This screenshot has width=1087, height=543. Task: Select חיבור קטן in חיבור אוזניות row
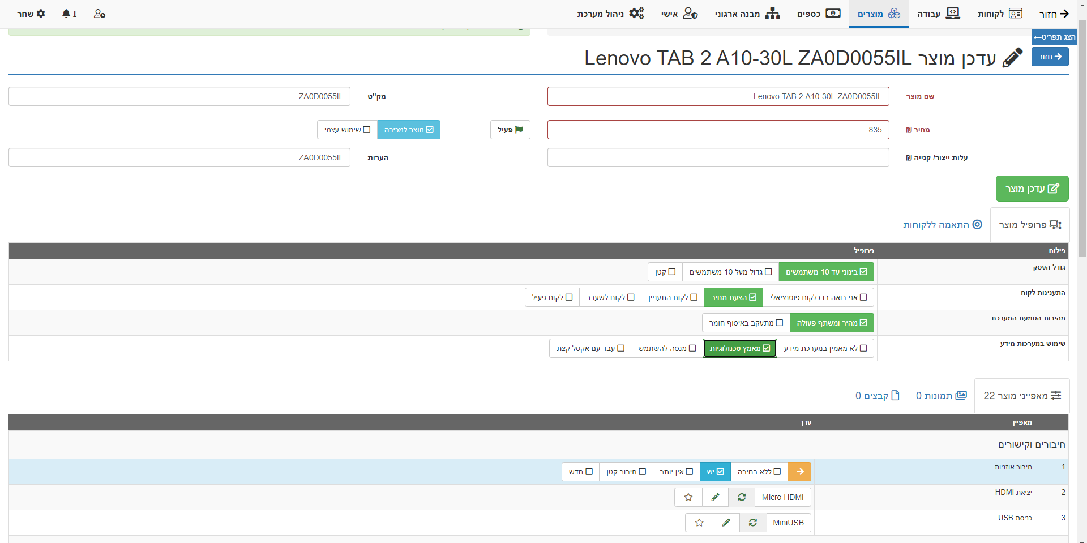(x=626, y=472)
